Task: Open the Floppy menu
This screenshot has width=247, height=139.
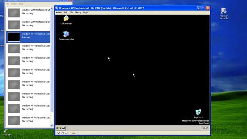Action: [78, 12]
